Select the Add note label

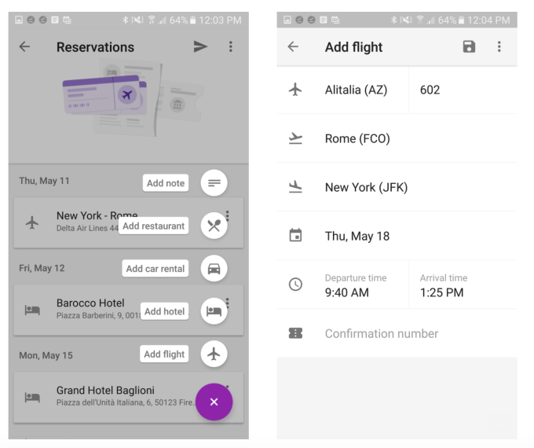(166, 183)
